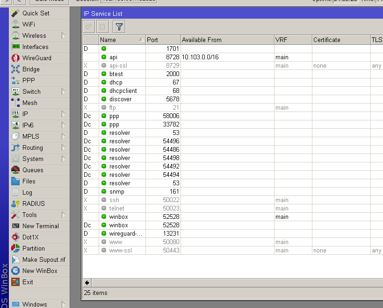Expand the IPv6 submenu arrow
The image size is (383, 308).
63,125
